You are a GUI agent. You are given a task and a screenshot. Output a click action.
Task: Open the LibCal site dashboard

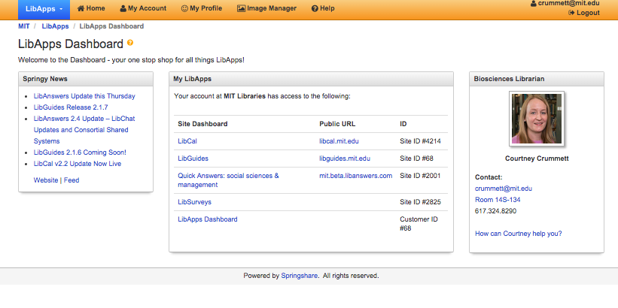pyautogui.click(x=187, y=141)
